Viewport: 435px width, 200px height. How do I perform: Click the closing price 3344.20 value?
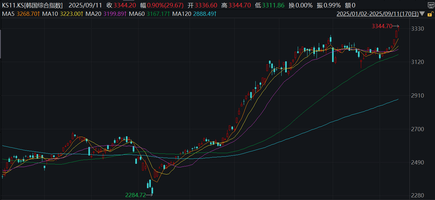125,5
